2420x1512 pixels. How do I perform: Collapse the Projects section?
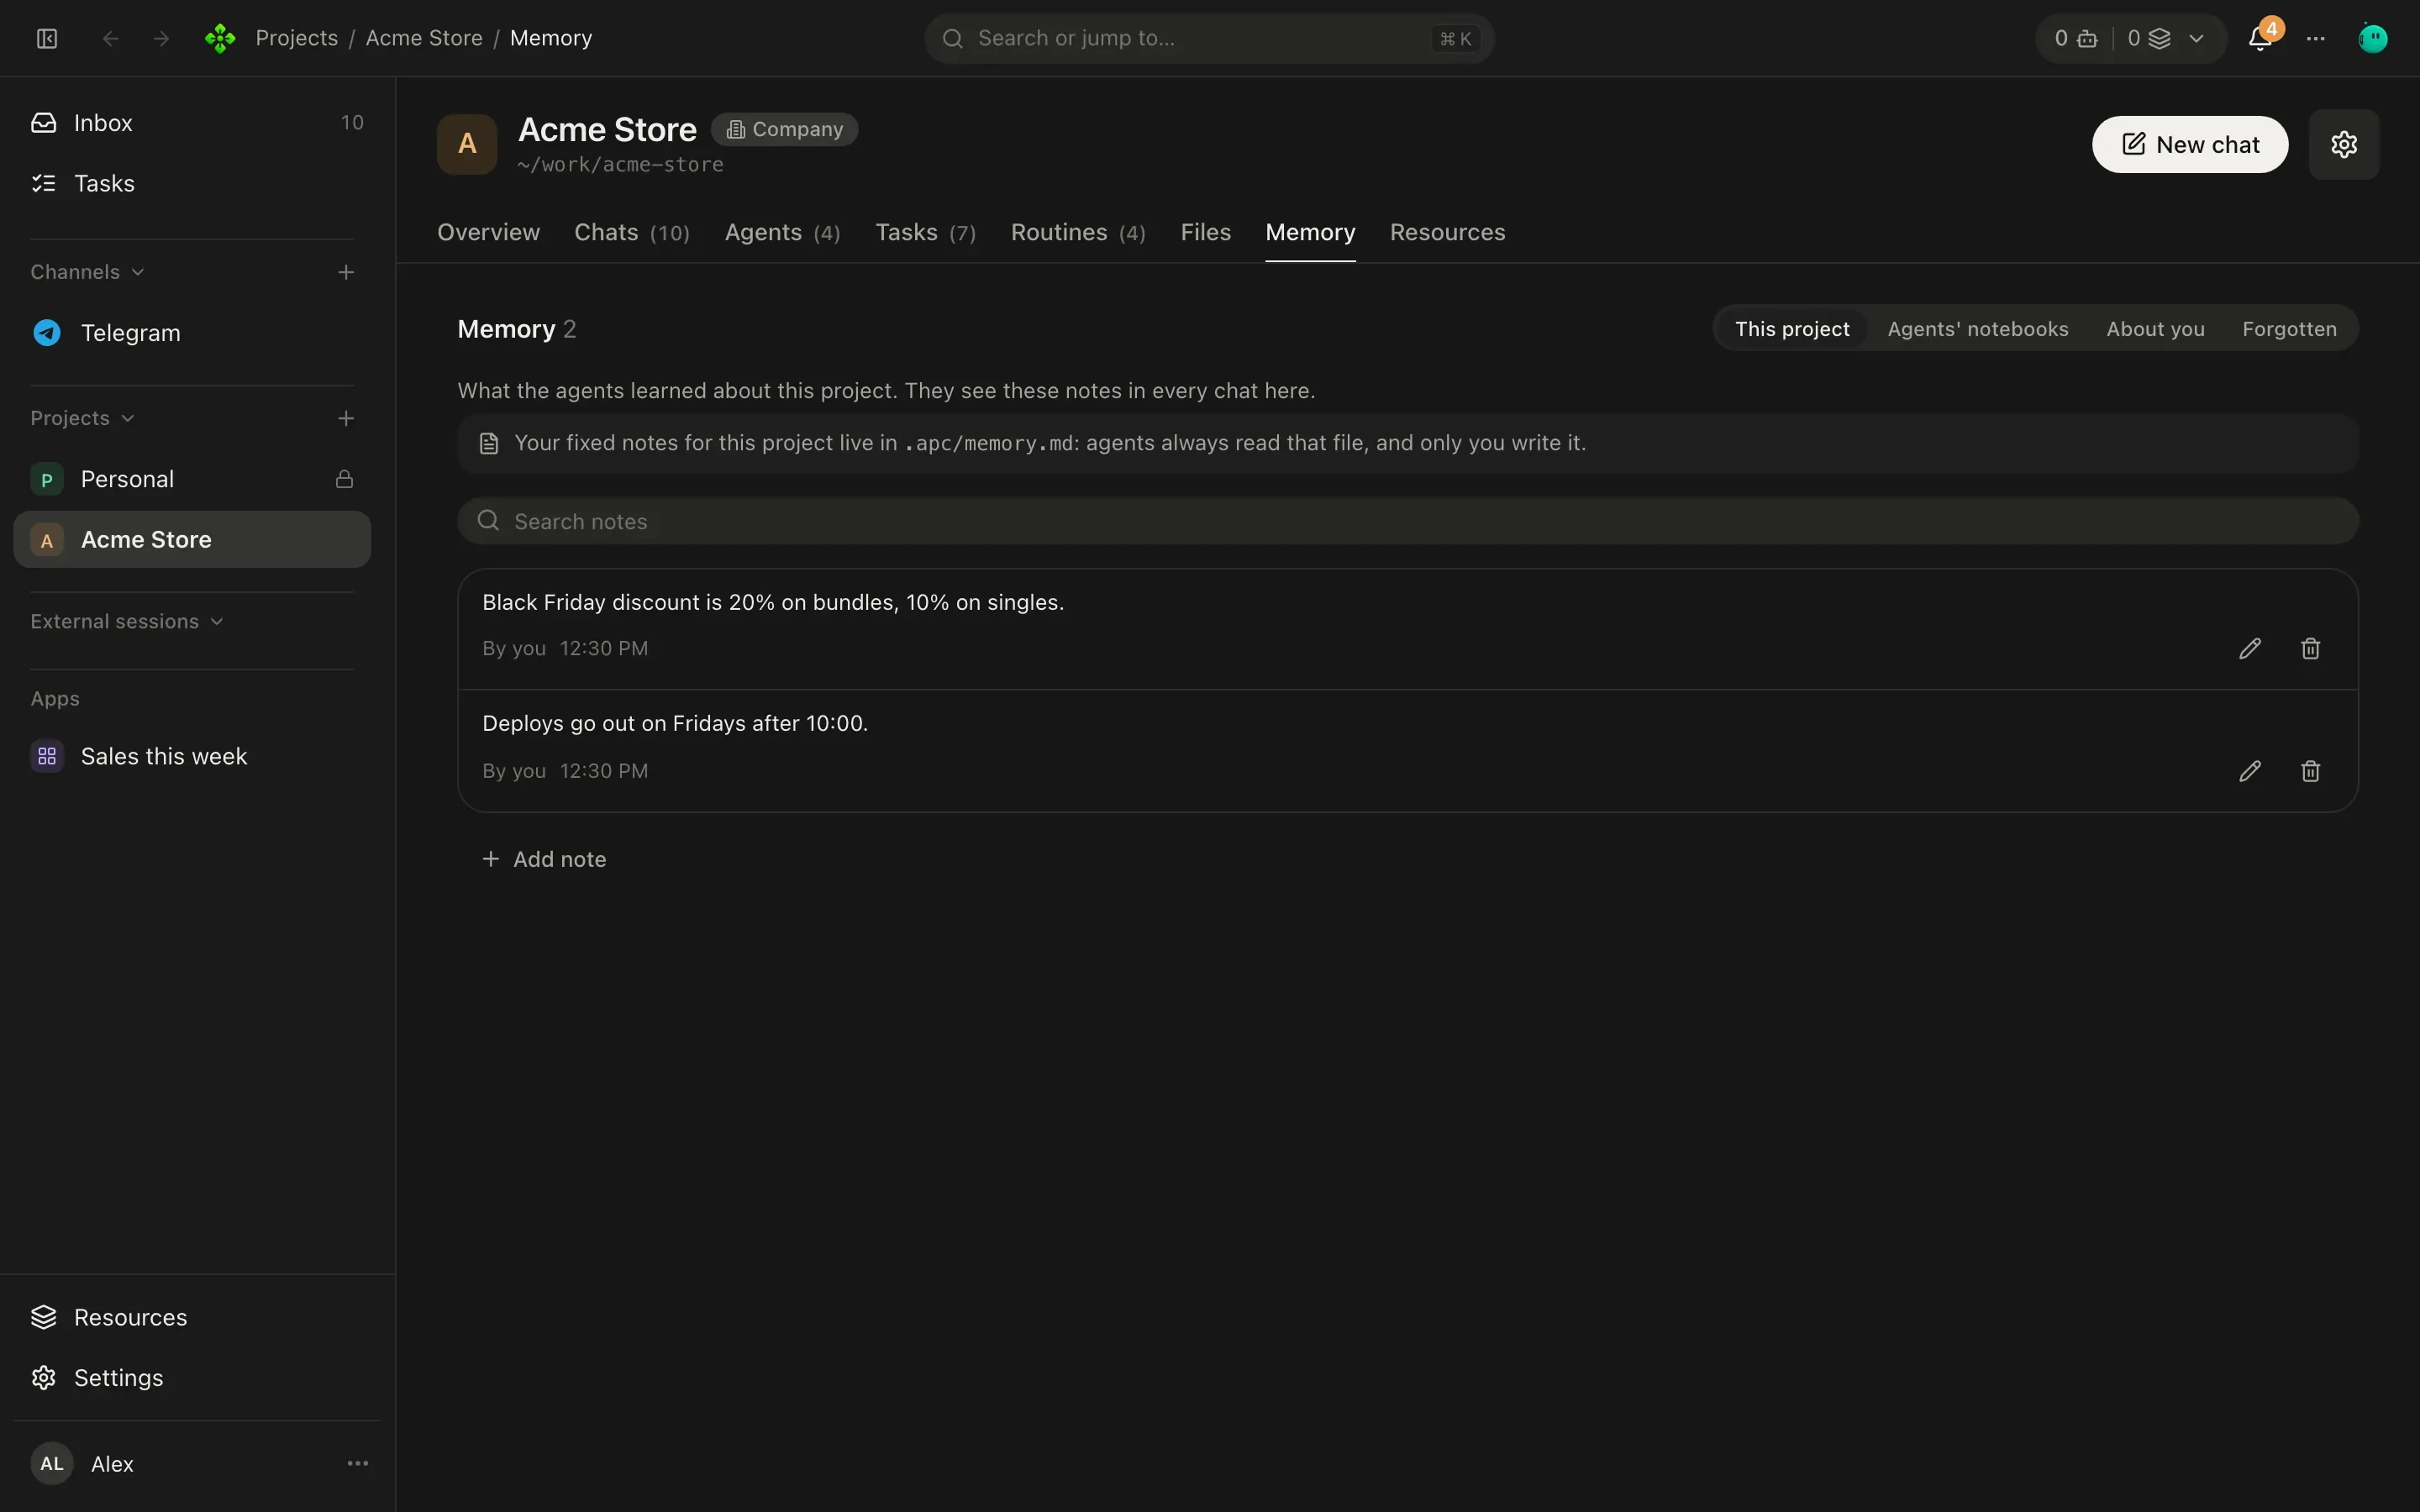tap(82, 418)
